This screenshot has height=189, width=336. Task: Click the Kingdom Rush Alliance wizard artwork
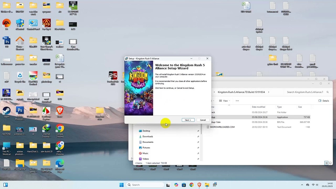point(139,88)
